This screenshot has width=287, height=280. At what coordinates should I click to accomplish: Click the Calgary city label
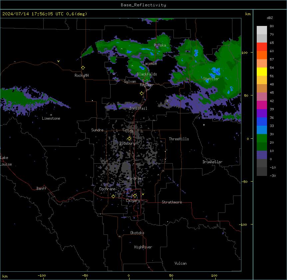coord(133,201)
